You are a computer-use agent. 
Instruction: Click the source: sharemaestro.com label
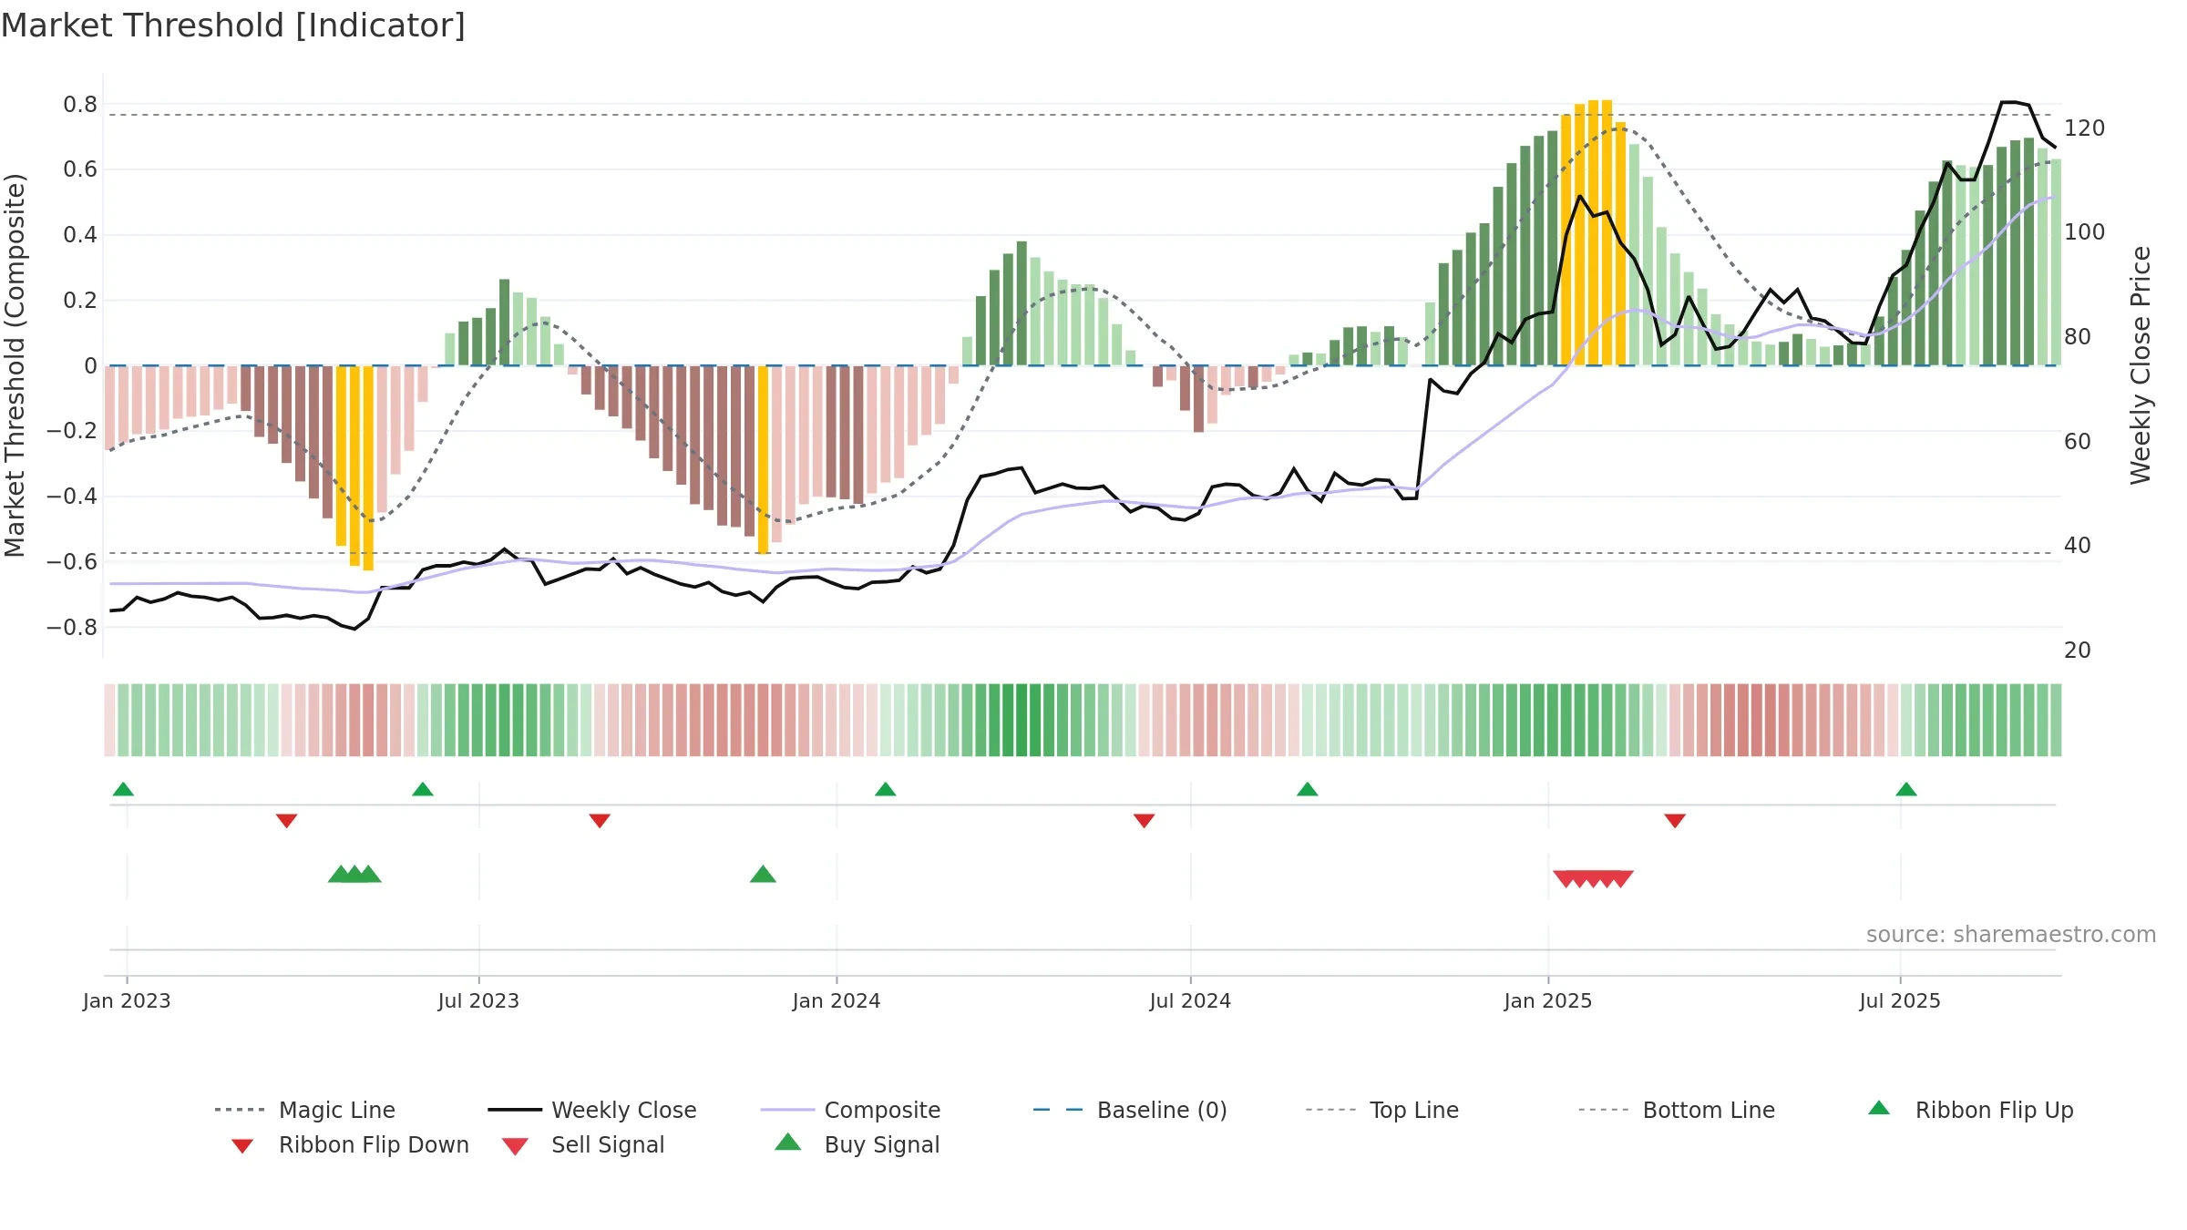[2011, 935]
